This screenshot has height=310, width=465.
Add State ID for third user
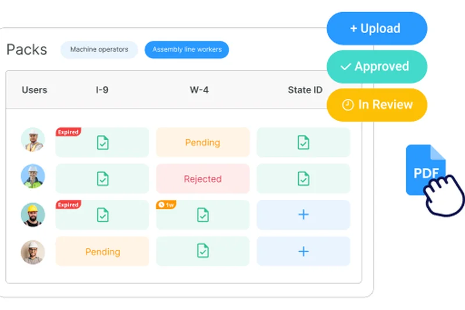[x=303, y=215]
